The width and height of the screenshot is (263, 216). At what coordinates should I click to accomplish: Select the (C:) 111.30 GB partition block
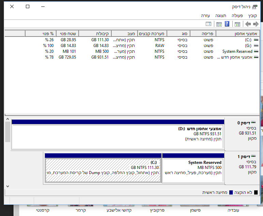[x=103, y=168]
